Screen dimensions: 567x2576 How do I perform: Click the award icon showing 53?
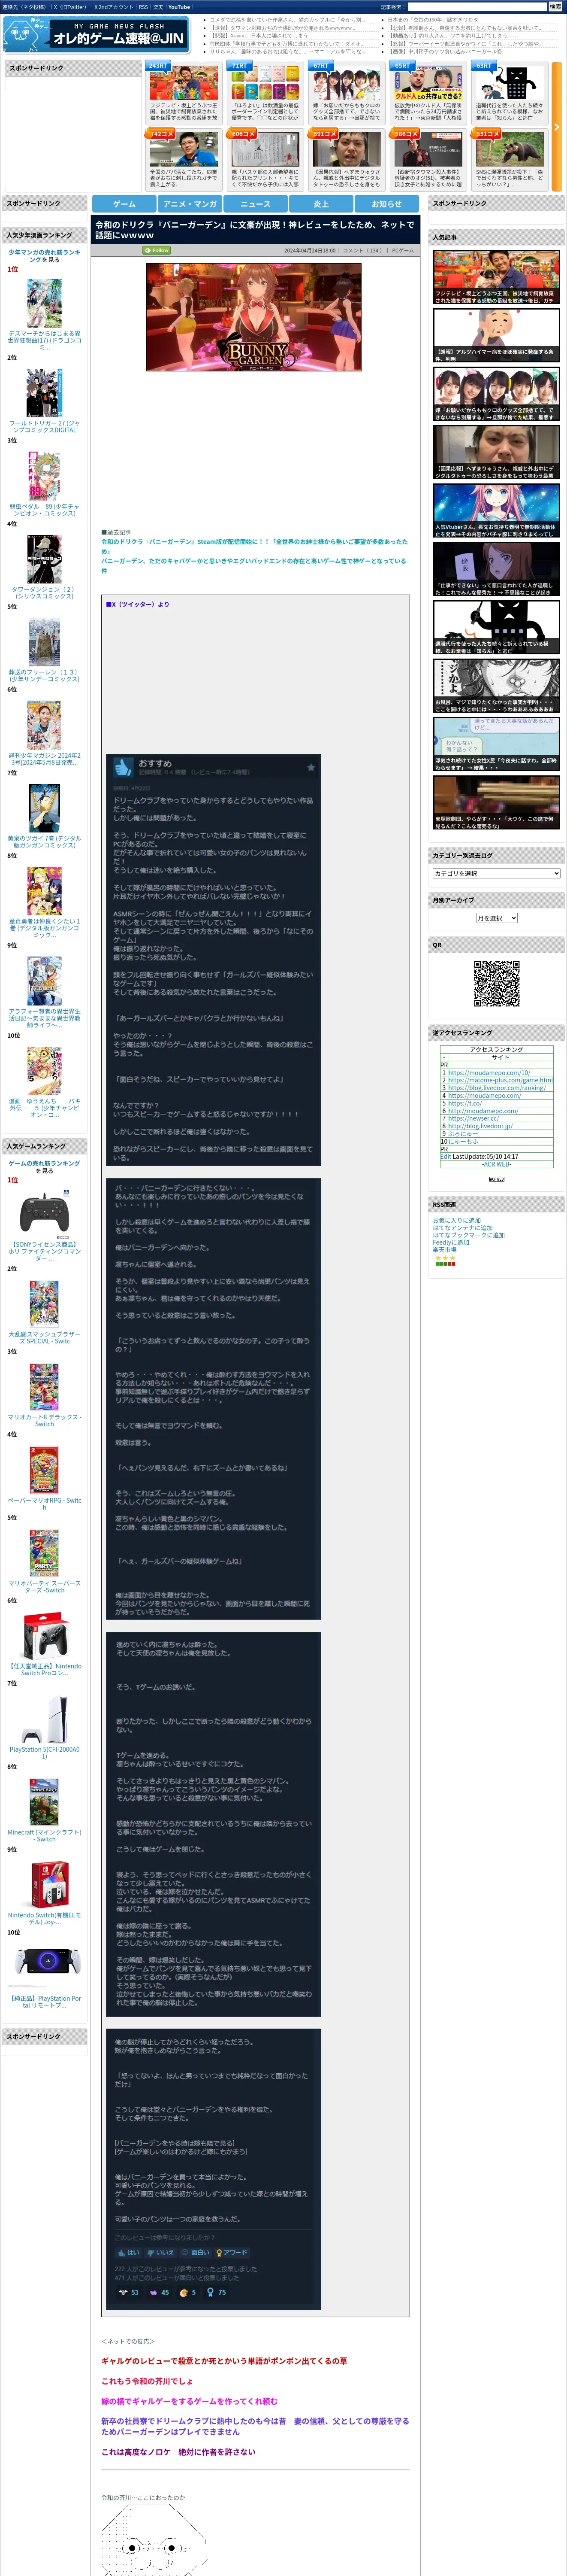(128, 2292)
